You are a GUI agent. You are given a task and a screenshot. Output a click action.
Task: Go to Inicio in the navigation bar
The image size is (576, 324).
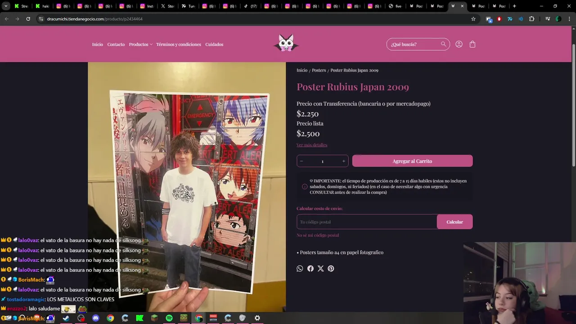[98, 45]
